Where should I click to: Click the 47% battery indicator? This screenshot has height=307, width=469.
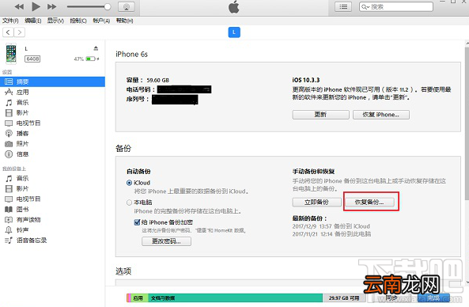point(86,59)
